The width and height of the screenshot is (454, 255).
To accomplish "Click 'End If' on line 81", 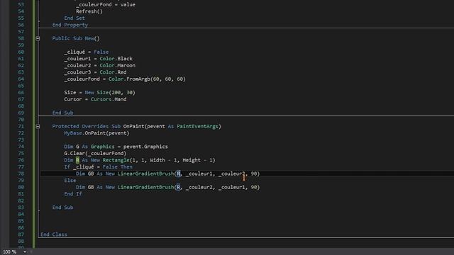I will tap(73, 194).
